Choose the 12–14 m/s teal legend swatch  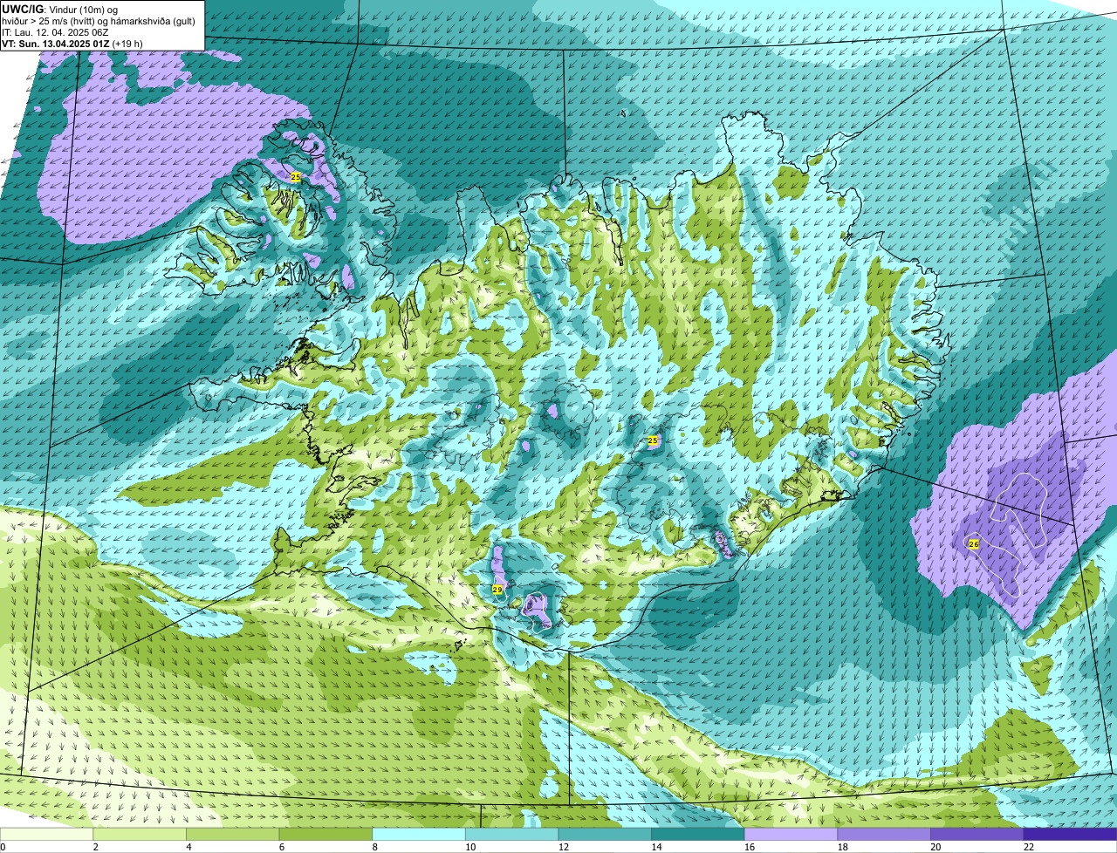pos(605,835)
